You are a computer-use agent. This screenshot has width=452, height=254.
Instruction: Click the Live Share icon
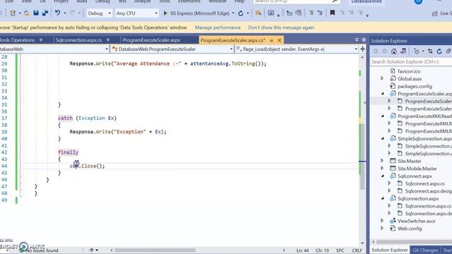point(435,13)
